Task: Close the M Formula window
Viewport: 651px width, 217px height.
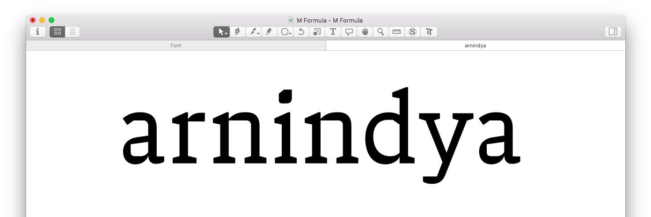Action: coord(33,20)
